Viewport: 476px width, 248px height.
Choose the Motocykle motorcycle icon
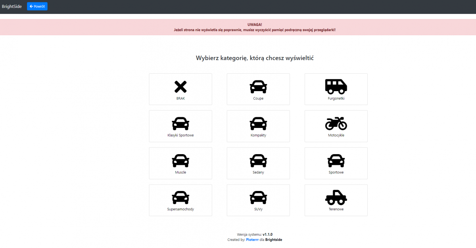(x=336, y=124)
